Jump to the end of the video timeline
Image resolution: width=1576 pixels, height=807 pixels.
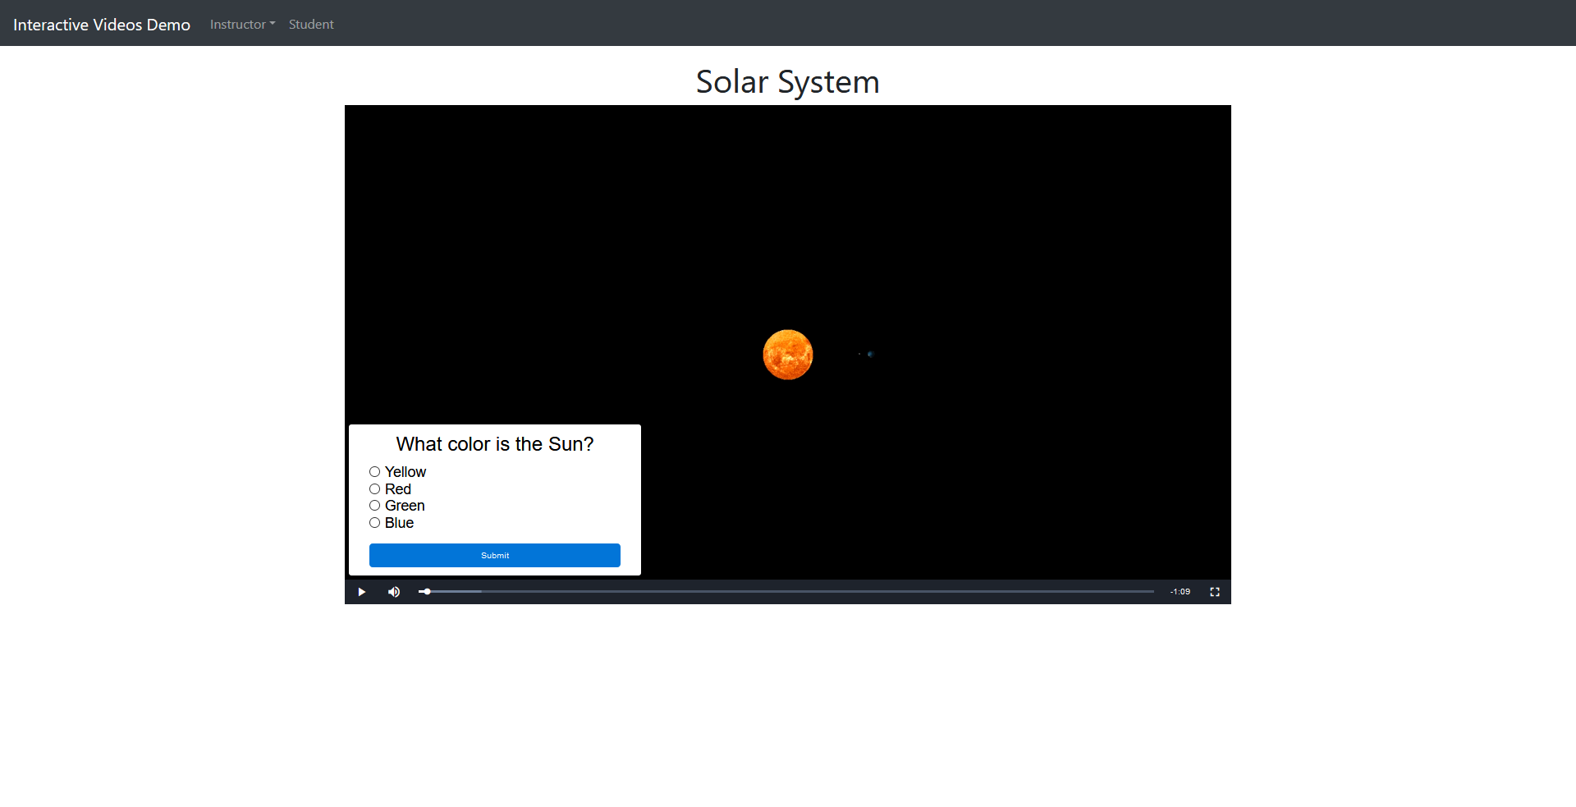[1152, 591]
